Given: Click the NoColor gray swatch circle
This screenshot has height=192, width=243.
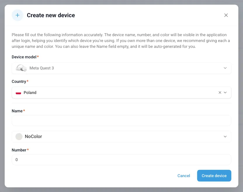Looking at the screenshot, I should click(19, 136).
